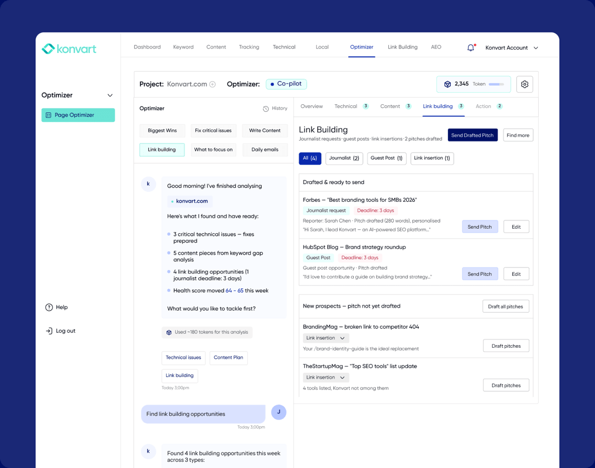The height and width of the screenshot is (468, 595).
Task: Click the token cube icon
Action: click(447, 84)
